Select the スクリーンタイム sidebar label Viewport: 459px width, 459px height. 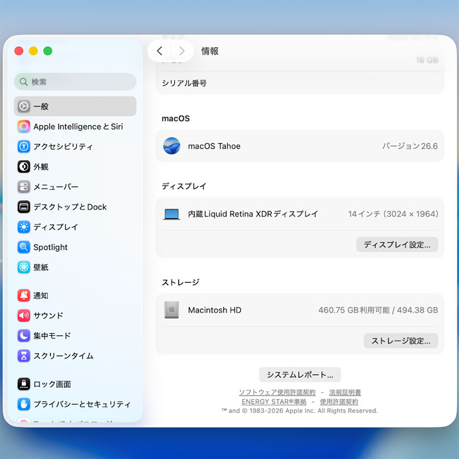pos(64,356)
